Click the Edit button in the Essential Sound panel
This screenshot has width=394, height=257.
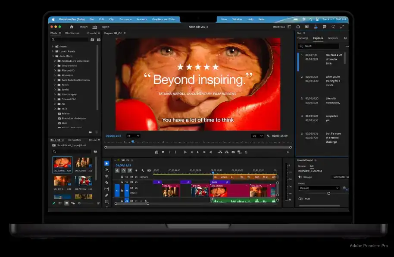click(312, 166)
